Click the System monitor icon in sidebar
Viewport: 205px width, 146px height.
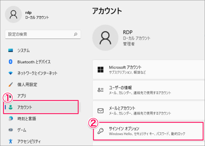point(11,50)
